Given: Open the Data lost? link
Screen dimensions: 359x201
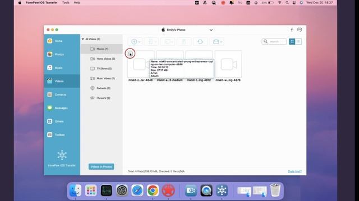Looking at the screenshot, I should (294, 171).
